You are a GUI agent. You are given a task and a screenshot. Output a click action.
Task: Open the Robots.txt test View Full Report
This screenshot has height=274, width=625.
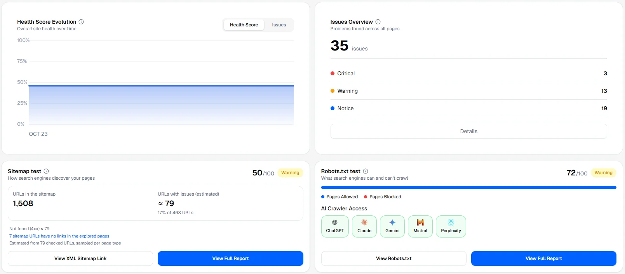pyautogui.click(x=543, y=258)
